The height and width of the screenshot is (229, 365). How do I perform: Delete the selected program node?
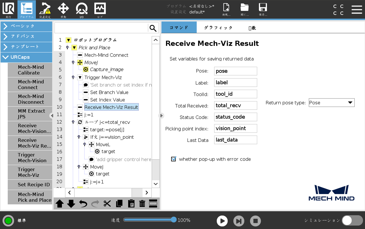(142, 204)
